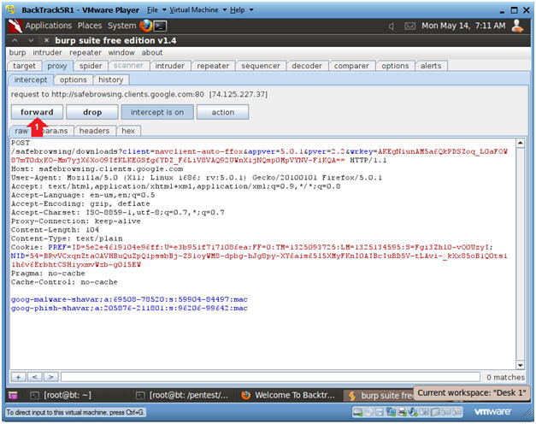Open the VMware File menu dropdown
536x424 pixels.
pos(156,10)
